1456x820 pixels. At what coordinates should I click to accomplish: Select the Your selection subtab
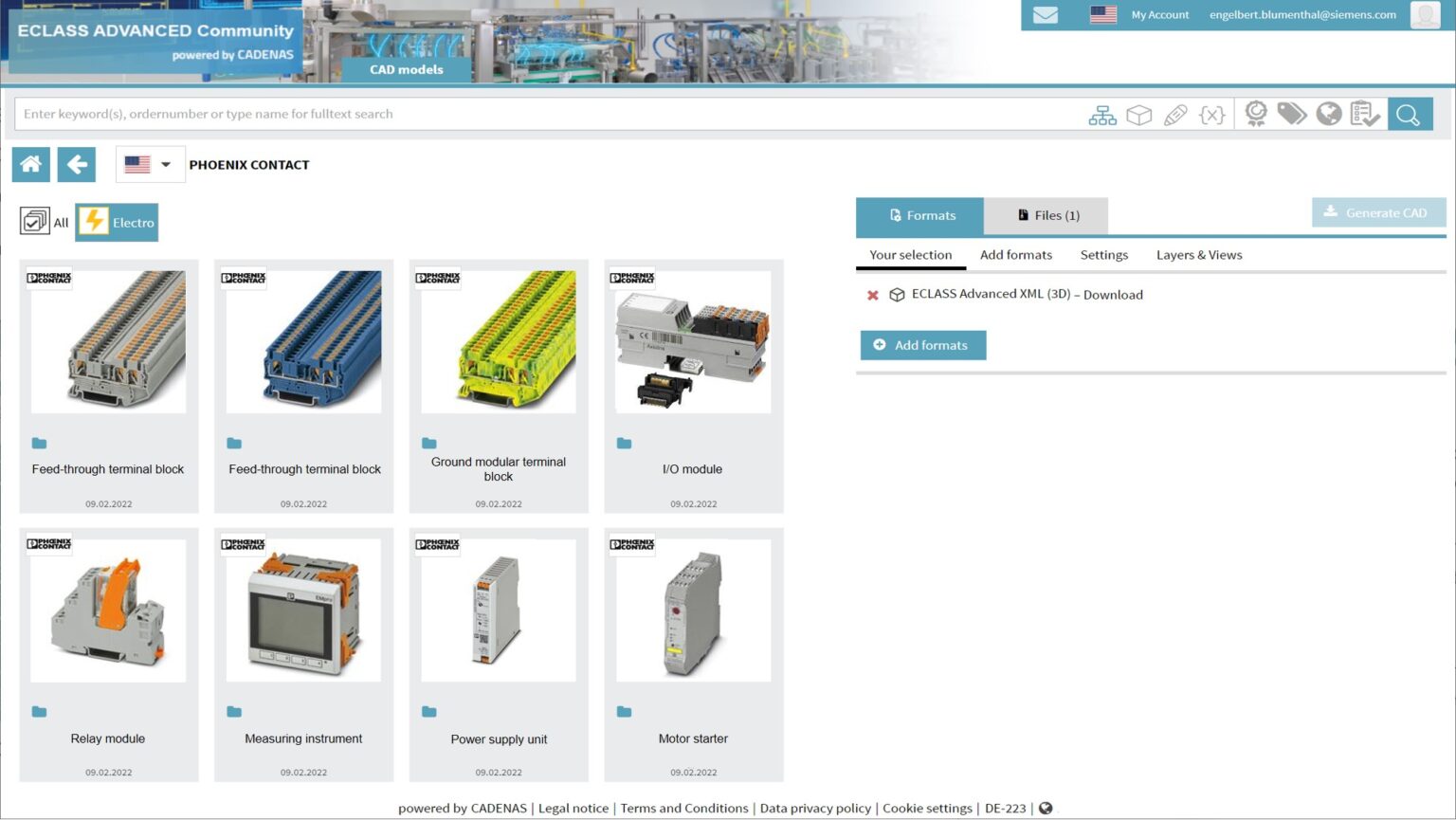pos(911,255)
